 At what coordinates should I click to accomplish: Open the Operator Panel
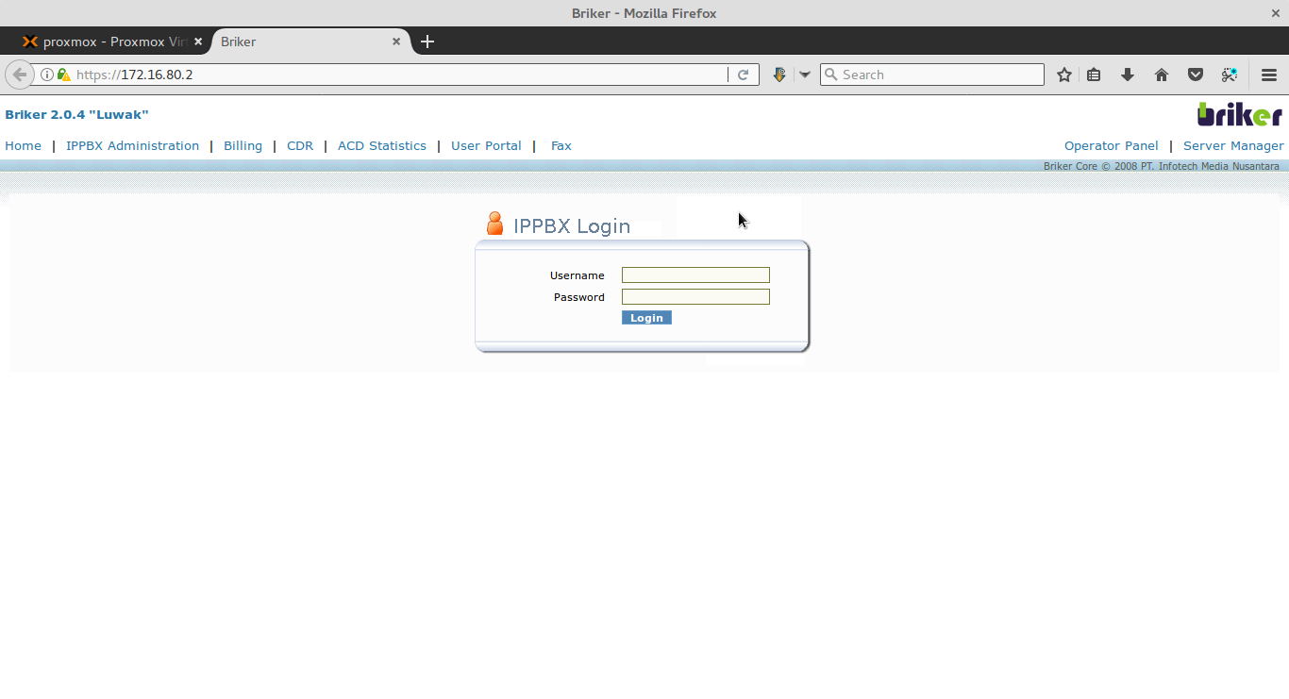(x=1111, y=145)
